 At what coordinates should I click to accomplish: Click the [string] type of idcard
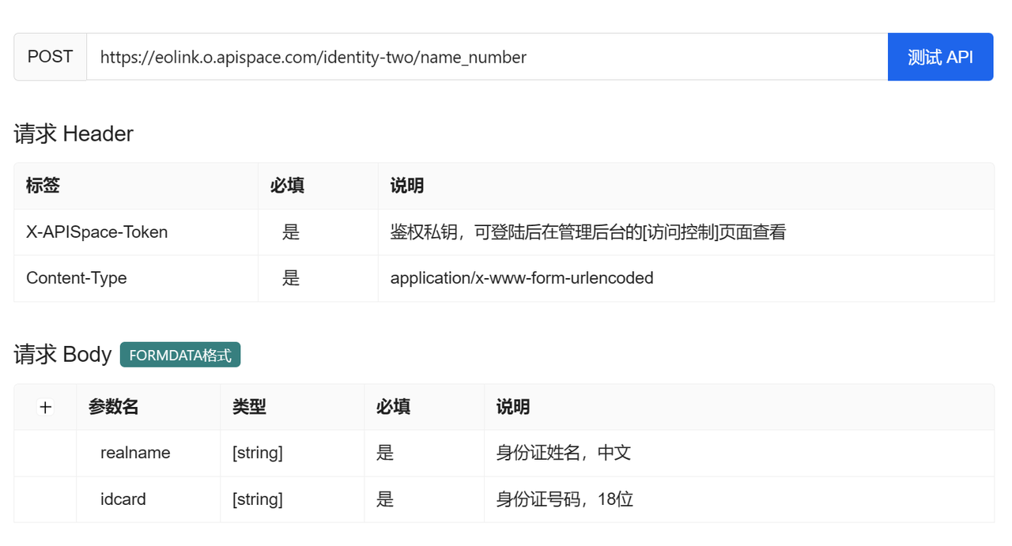click(258, 499)
